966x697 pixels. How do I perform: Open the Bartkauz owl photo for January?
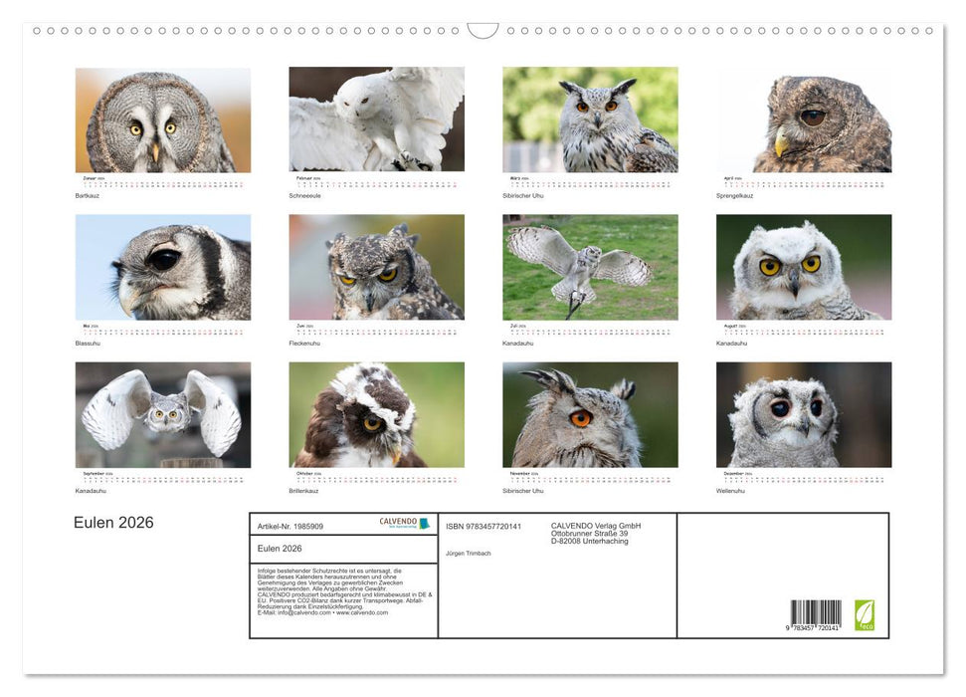tap(163, 120)
